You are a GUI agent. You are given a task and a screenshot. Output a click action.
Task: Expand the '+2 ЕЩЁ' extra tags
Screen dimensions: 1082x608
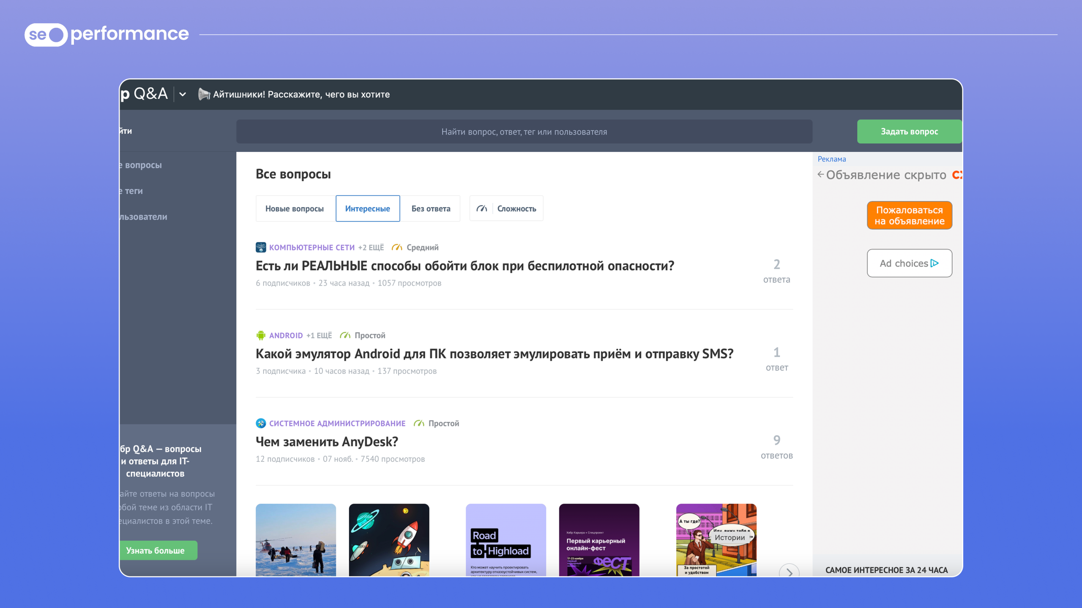371,247
